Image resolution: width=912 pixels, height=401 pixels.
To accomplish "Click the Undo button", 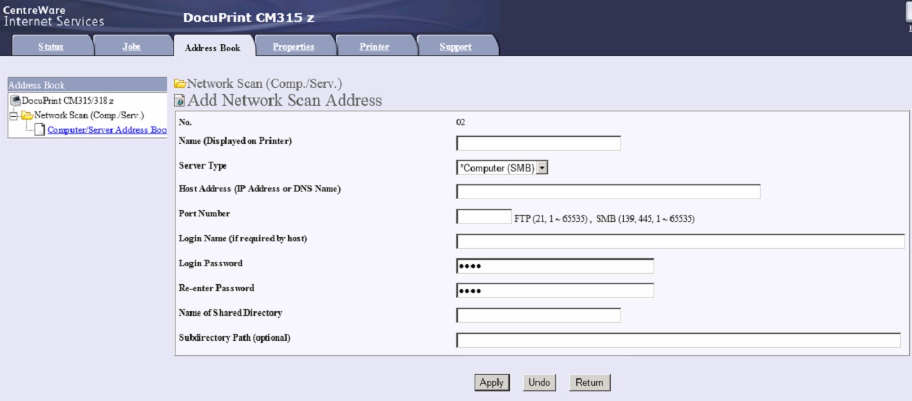I will point(539,382).
